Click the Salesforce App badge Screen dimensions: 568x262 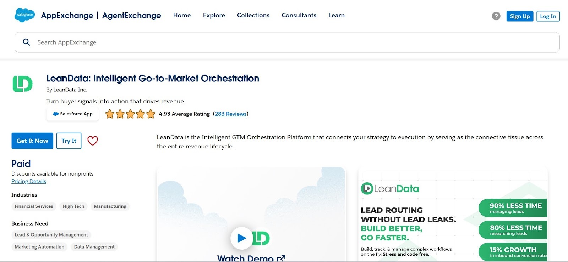click(x=72, y=114)
